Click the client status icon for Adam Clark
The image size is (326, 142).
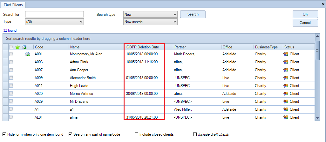[286, 62]
